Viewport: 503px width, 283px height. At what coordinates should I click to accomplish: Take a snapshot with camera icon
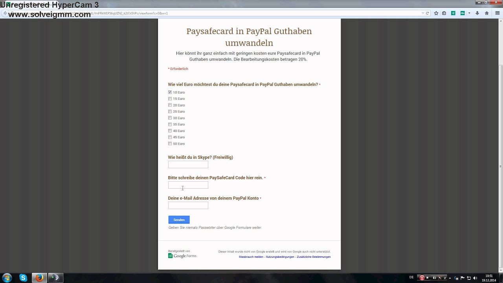point(434,277)
